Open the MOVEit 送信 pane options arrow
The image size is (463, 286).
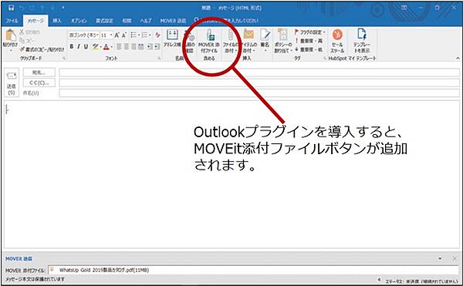(440, 258)
